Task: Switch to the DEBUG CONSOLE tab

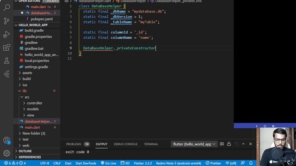Action: [x=125, y=144]
